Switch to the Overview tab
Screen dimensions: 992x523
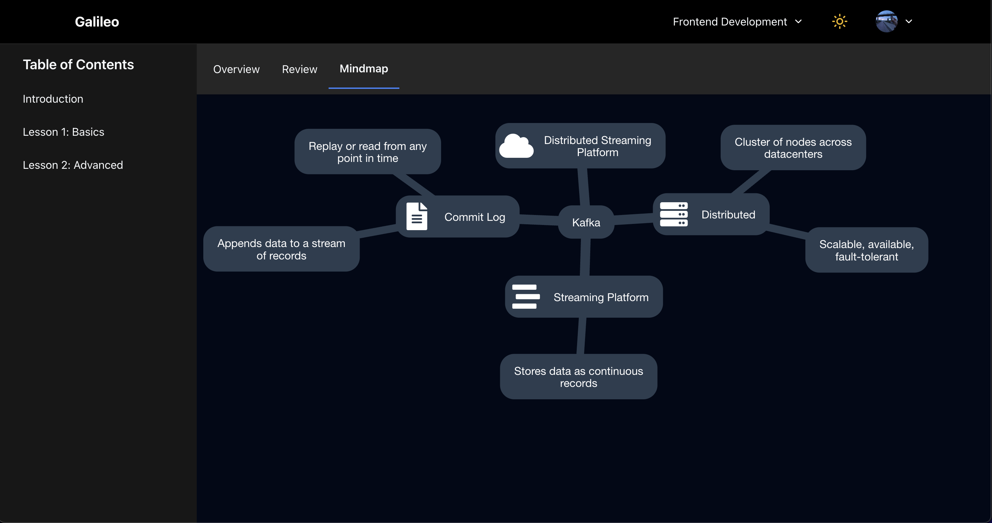tap(236, 69)
